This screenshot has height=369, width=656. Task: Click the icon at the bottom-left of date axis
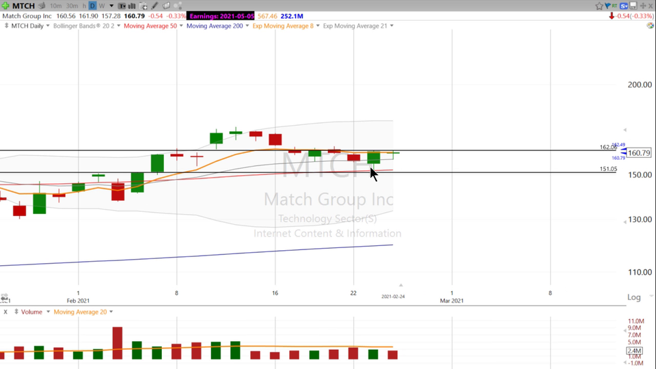click(5, 297)
